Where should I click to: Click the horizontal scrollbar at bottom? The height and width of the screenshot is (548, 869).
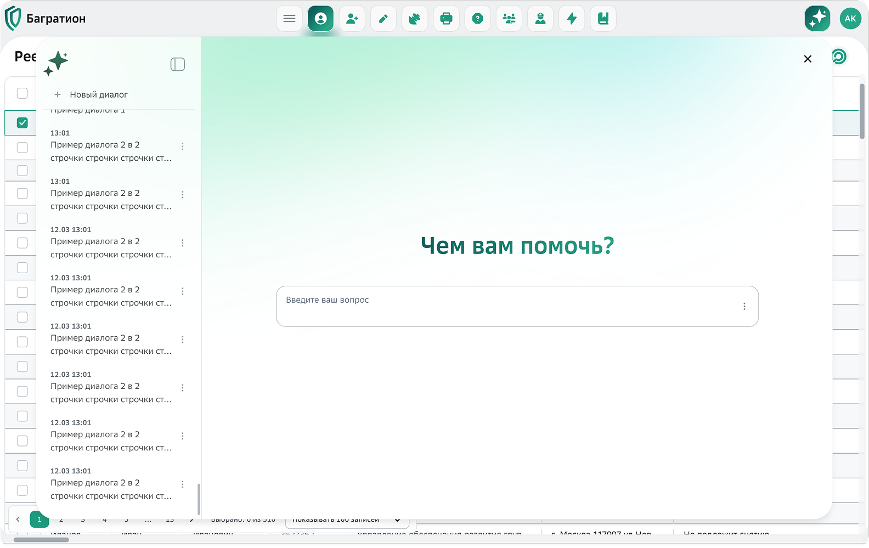click(41, 540)
